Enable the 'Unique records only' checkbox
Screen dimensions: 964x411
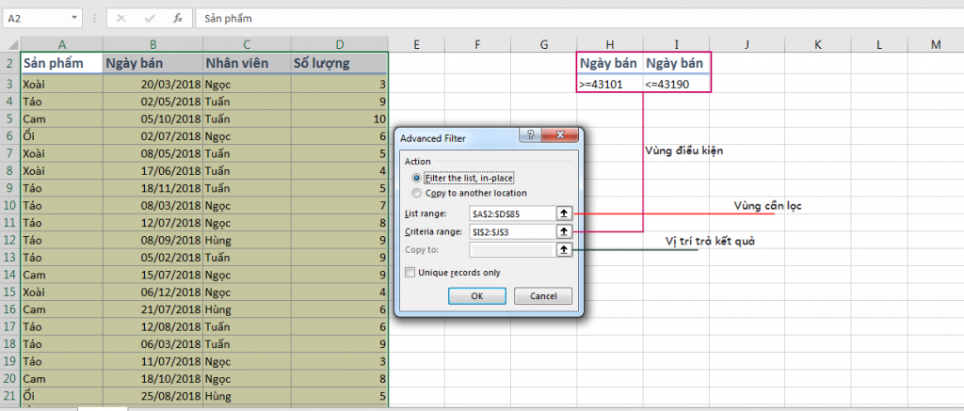coord(410,273)
